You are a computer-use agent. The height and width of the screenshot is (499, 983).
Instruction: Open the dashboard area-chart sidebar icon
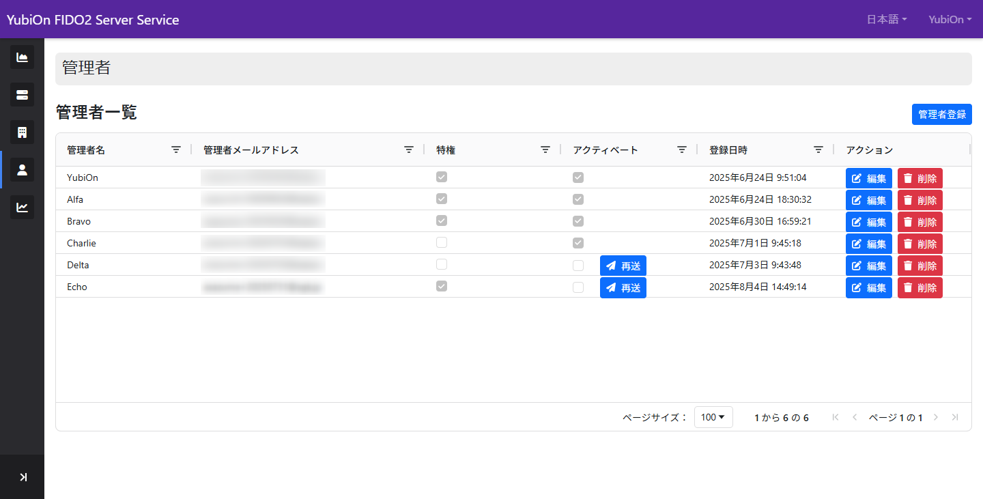22,57
